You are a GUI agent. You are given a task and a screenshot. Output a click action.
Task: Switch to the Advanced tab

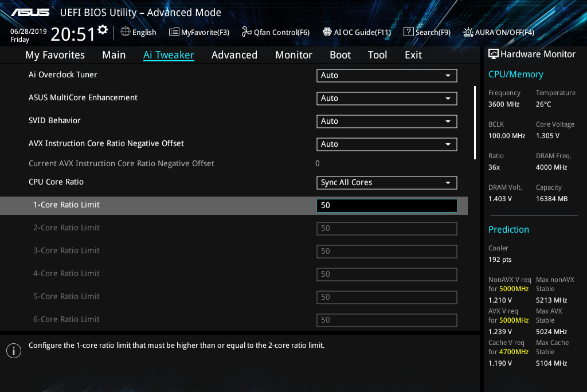click(234, 55)
